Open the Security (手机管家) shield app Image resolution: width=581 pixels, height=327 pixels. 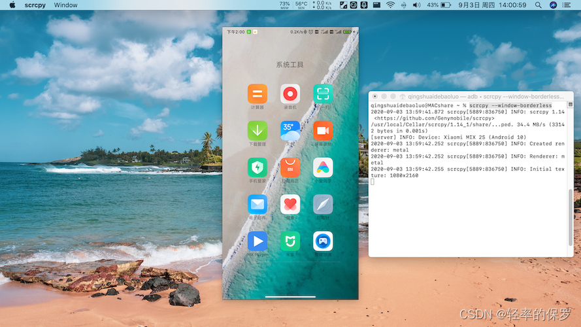coord(257,167)
